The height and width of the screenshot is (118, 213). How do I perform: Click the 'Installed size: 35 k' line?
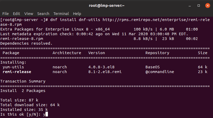[x=24, y=110]
